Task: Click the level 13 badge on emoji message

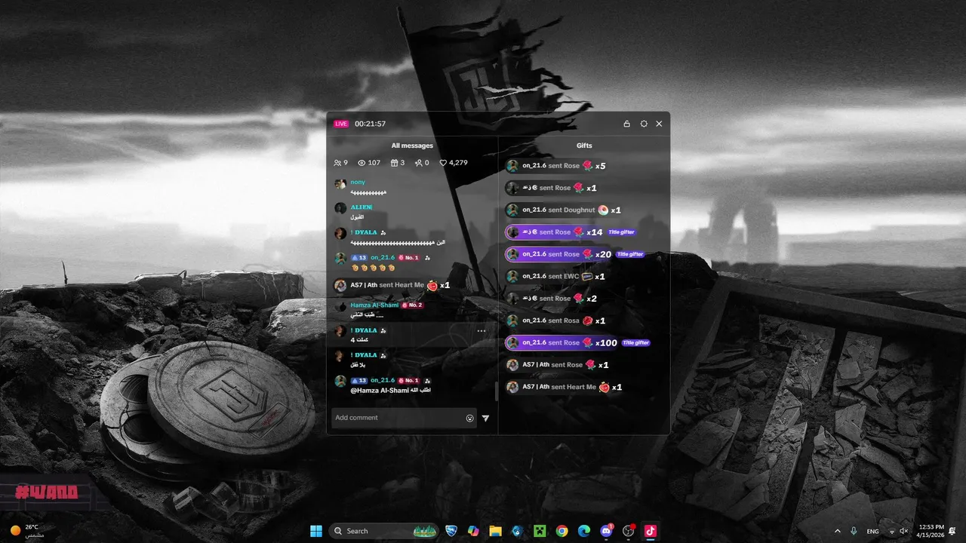Action: coord(358,258)
